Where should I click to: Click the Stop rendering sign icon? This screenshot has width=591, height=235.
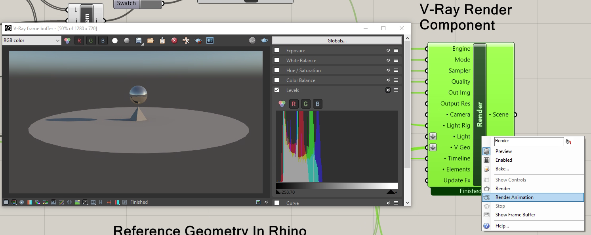pos(252,40)
